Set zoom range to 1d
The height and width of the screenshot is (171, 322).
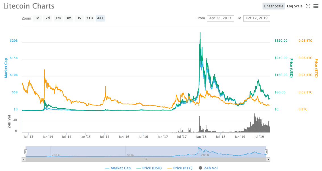(37, 18)
